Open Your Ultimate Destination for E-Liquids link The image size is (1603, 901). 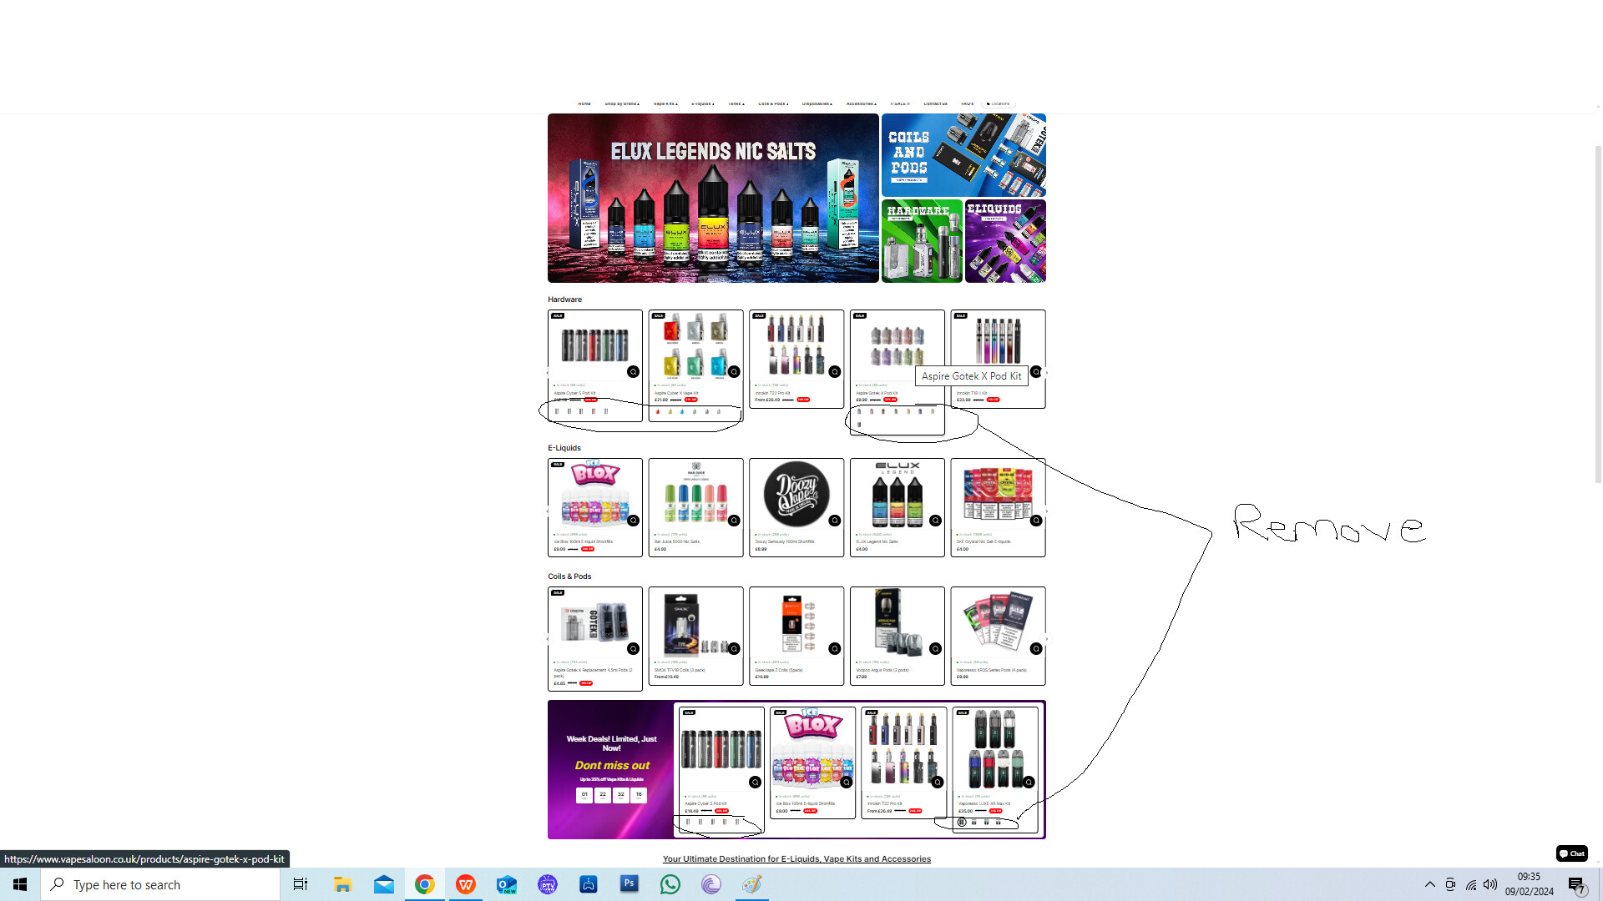click(x=796, y=859)
